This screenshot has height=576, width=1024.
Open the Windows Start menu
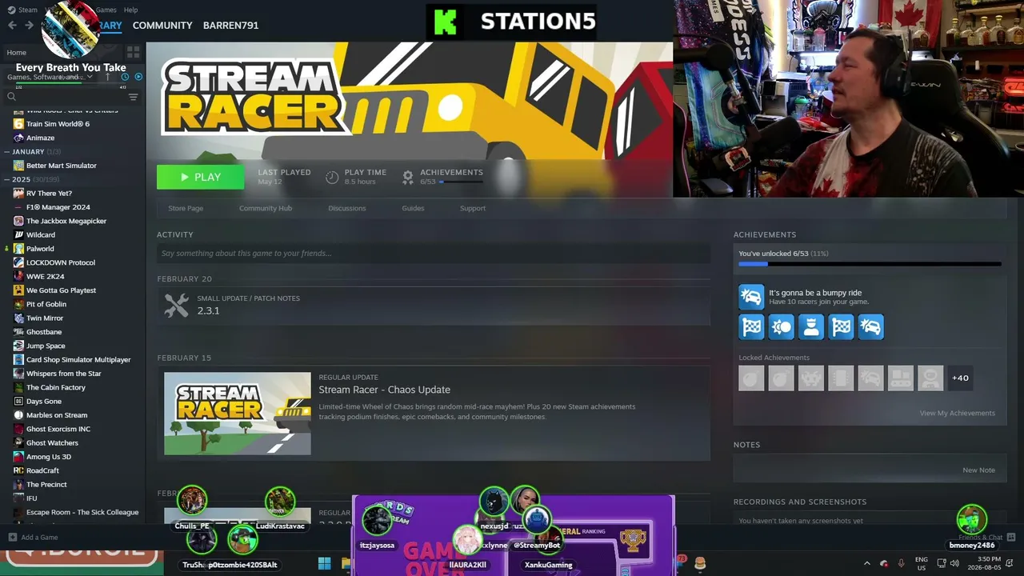point(324,564)
